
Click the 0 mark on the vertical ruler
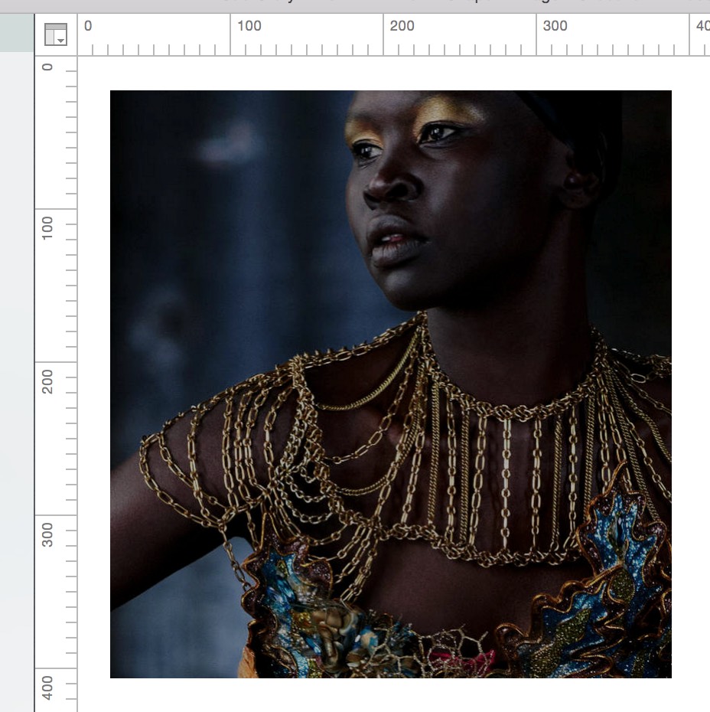[47, 67]
